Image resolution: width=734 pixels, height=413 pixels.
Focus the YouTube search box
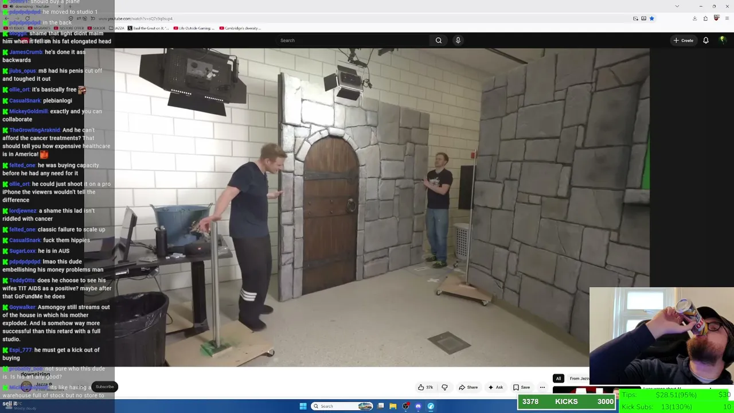coord(353,40)
